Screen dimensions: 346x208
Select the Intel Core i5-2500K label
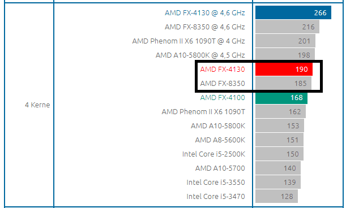pos(213,154)
